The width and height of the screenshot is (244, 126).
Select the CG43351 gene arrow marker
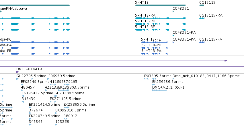pyautogui.click(x=173, y=11)
